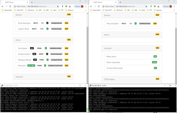This screenshot has width=177, height=113.
Task: Go back in right browser window
Action: pyautogui.click(x=91, y=6)
